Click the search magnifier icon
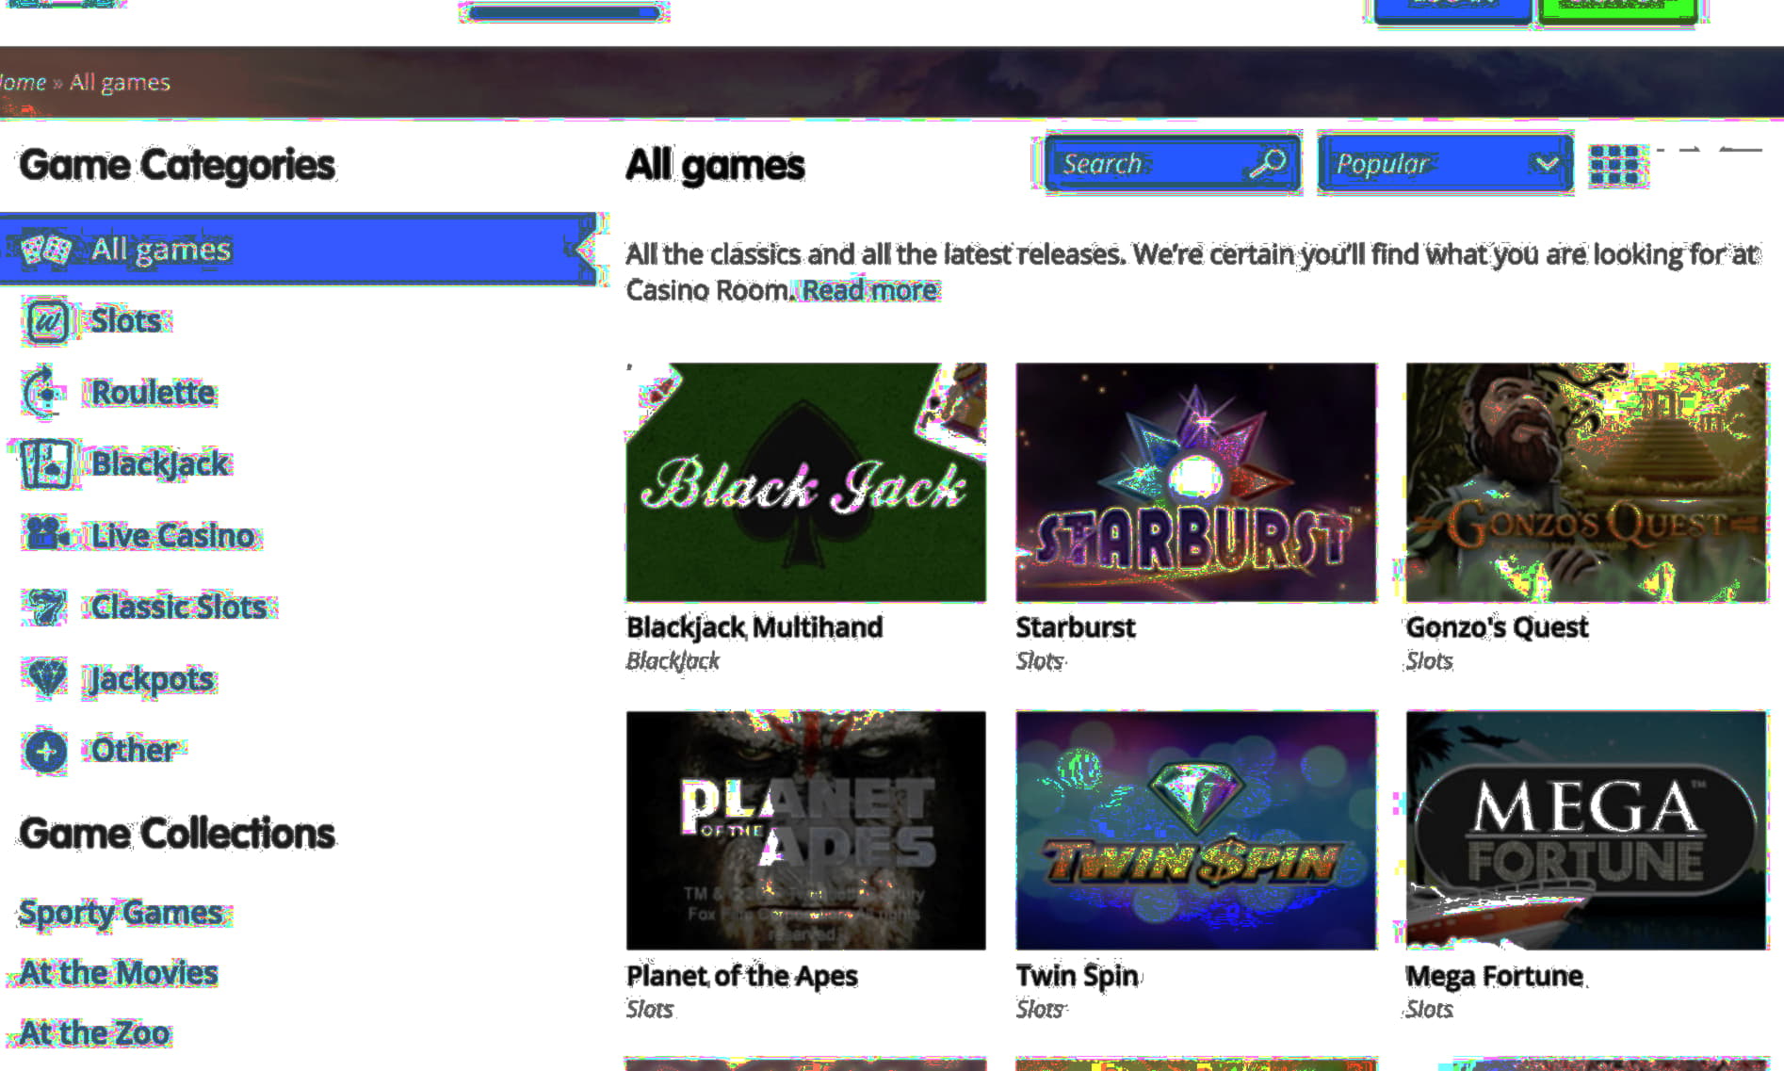 1268,164
